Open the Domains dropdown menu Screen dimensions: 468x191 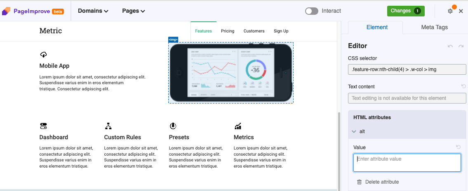[93, 11]
